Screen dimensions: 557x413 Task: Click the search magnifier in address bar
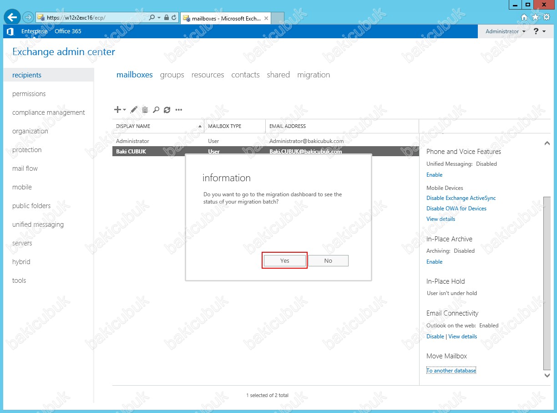[x=152, y=18]
